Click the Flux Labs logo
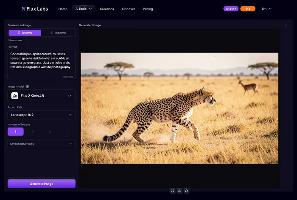Viewport: 297px width, 200px height. 36,8
